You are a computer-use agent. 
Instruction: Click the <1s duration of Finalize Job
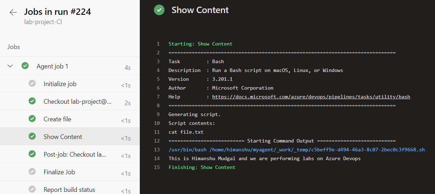[x=126, y=173]
